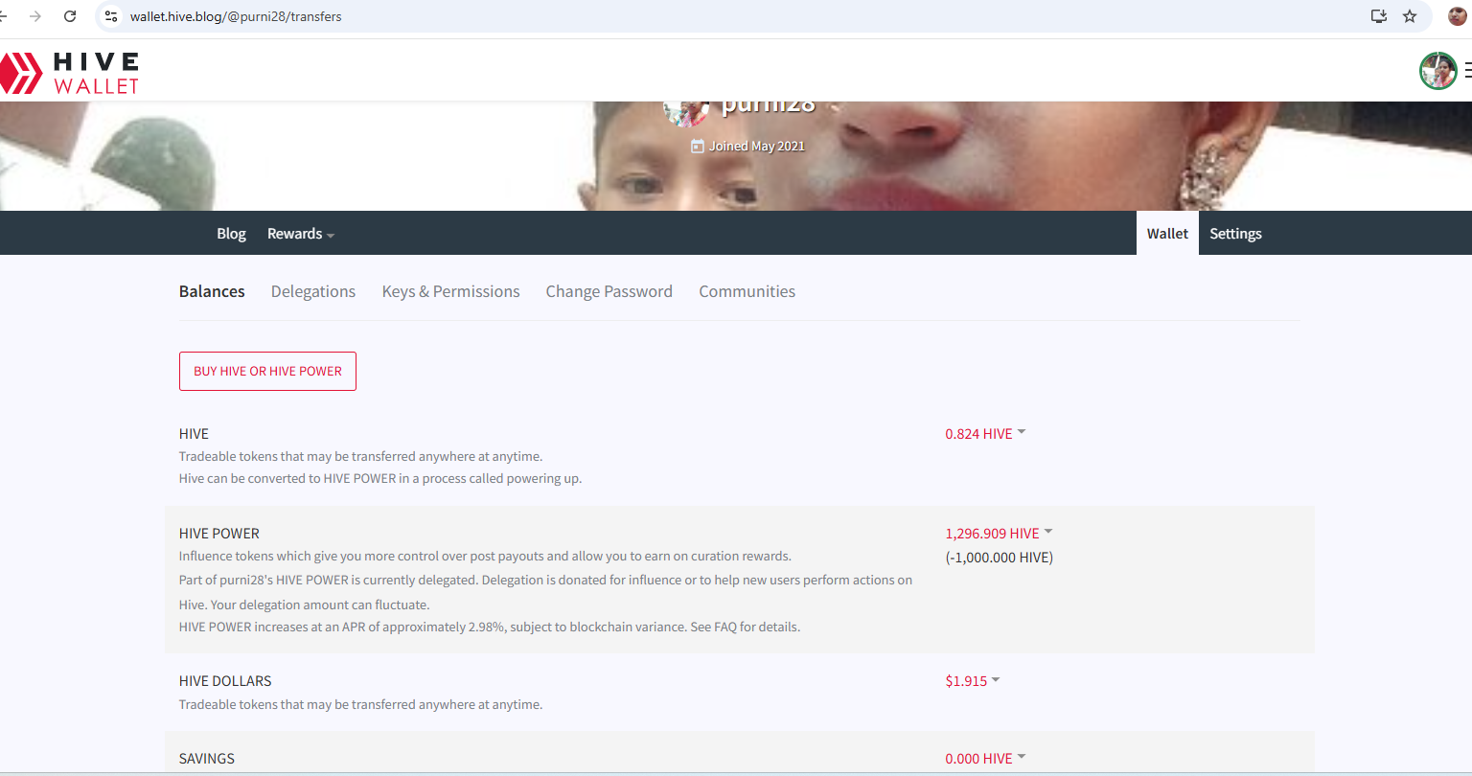Go forward in browser history
The height and width of the screenshot is (776, 1472).
(35, 16)
